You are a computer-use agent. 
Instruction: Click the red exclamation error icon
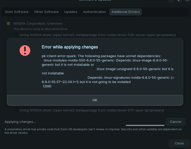tap(25, 51)
